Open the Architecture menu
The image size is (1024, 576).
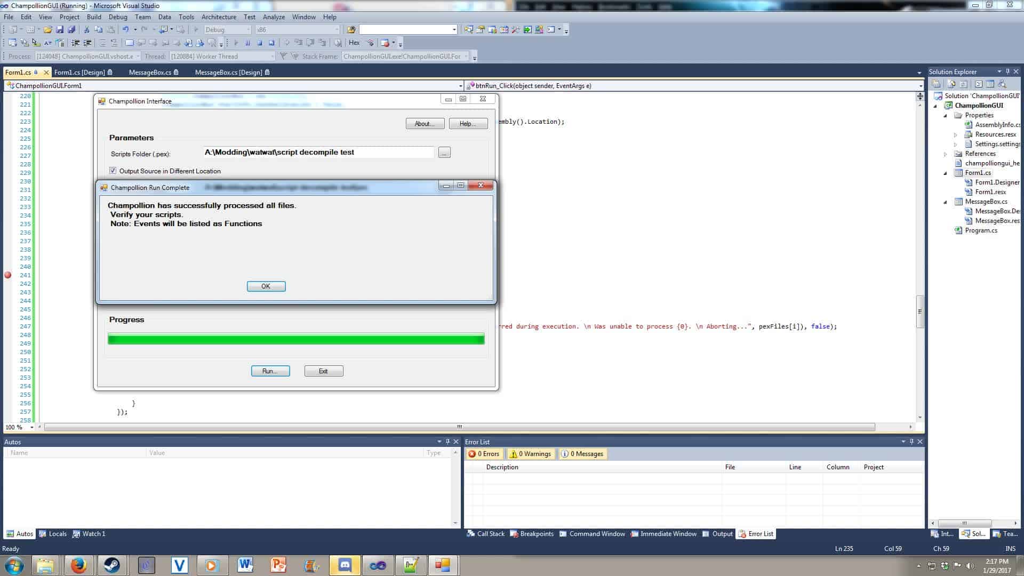(219, 17)
